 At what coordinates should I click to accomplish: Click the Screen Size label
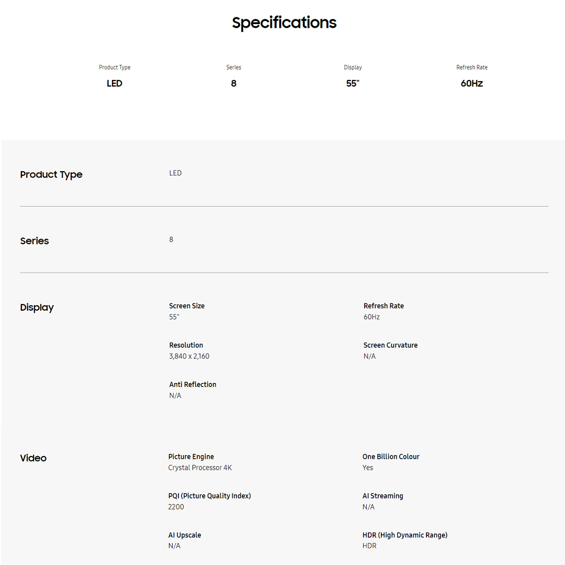click(x=187, y=306)
